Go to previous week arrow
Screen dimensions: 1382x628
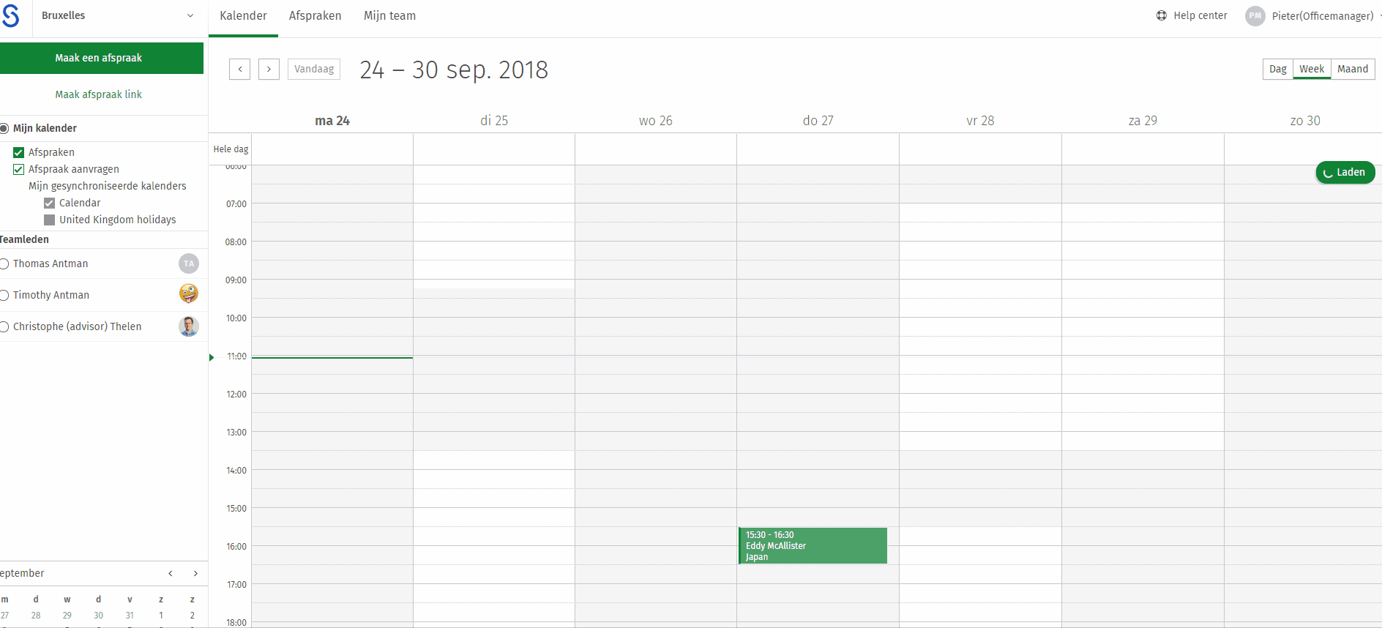pyautogui.click(x=240, y=70)
